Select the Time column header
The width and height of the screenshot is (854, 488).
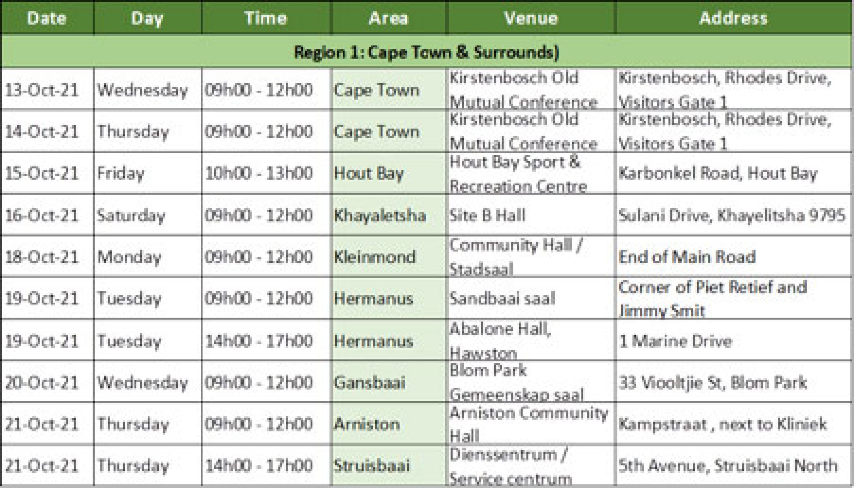[265, 18]
